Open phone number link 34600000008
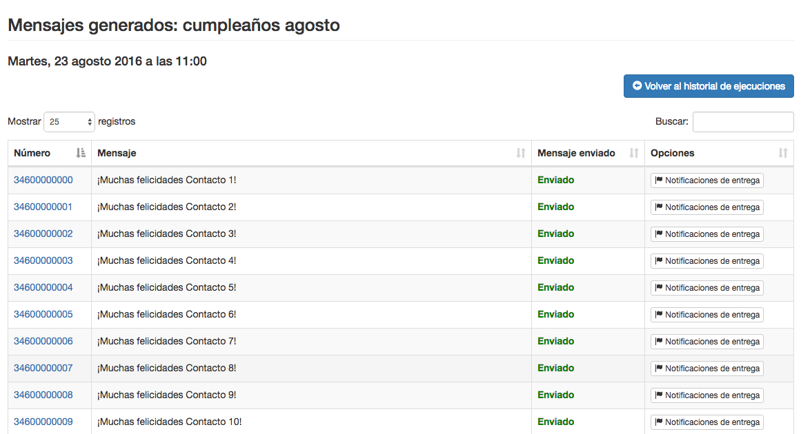This screenshot has height=434, width=801. tap(43, 395)
